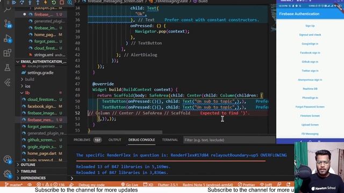This screenshot has width=344, height=193.
Task: Trigger Hot Reload lightning icon
Action: point(46,2)
